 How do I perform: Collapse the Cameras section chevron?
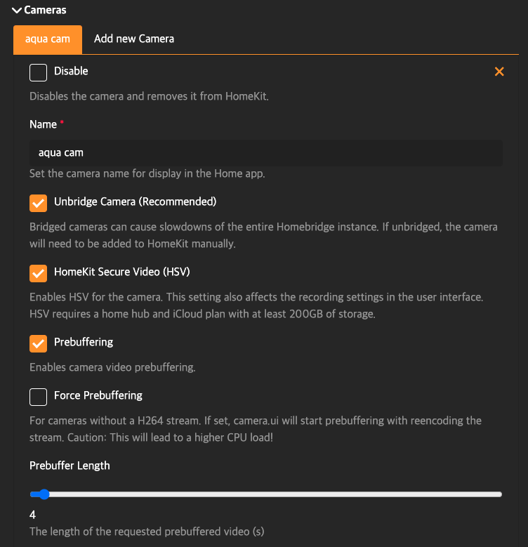click(16, 10)
